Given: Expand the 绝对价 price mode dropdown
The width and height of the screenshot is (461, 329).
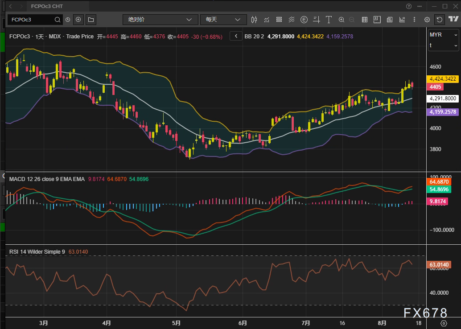Looking at the screenshot, I should point(160,20).
